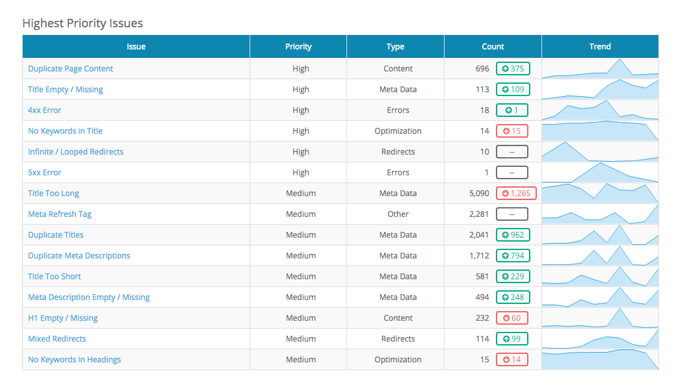
Task: Sort by the Type column header
Action: tap(395, 47)
